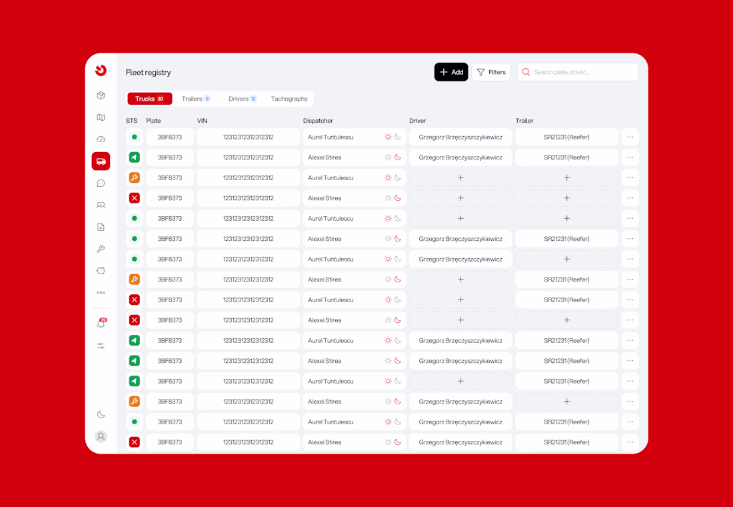The height and width of the screenshot is (507, 733).
Task: Open the Filters button
Action: click(491, 72)
